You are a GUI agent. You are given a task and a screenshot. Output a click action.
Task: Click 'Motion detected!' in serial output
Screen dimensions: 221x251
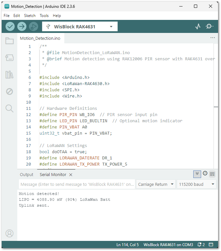point(39,194)
